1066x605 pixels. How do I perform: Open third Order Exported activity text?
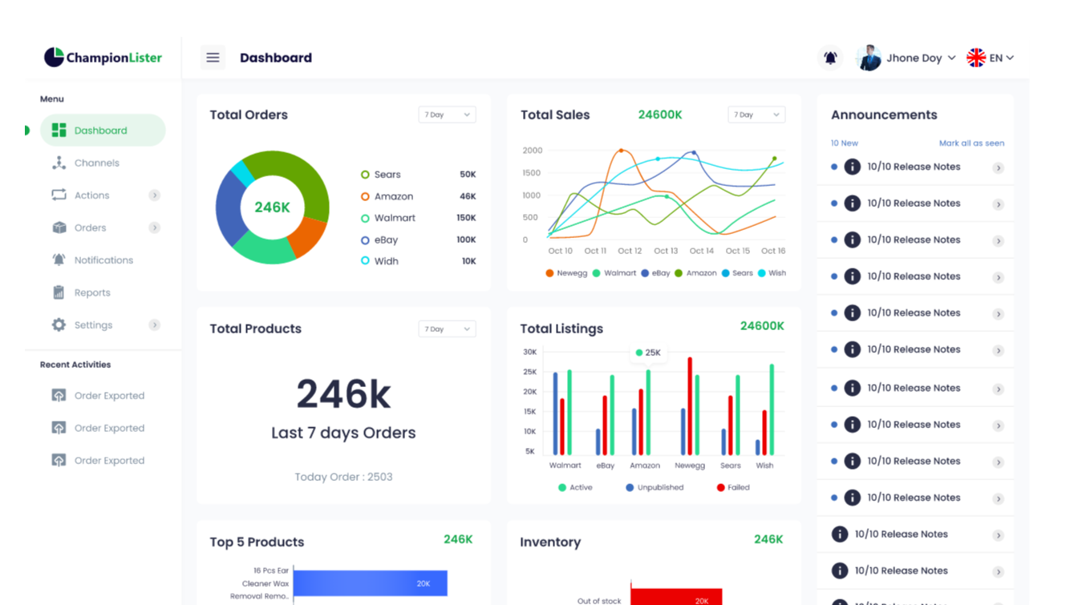coord(109,461)
